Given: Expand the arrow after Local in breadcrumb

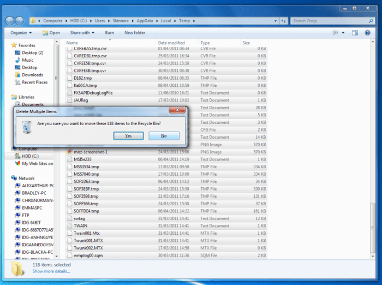Looking at the screenshot, I should click(x=175, y=21).
